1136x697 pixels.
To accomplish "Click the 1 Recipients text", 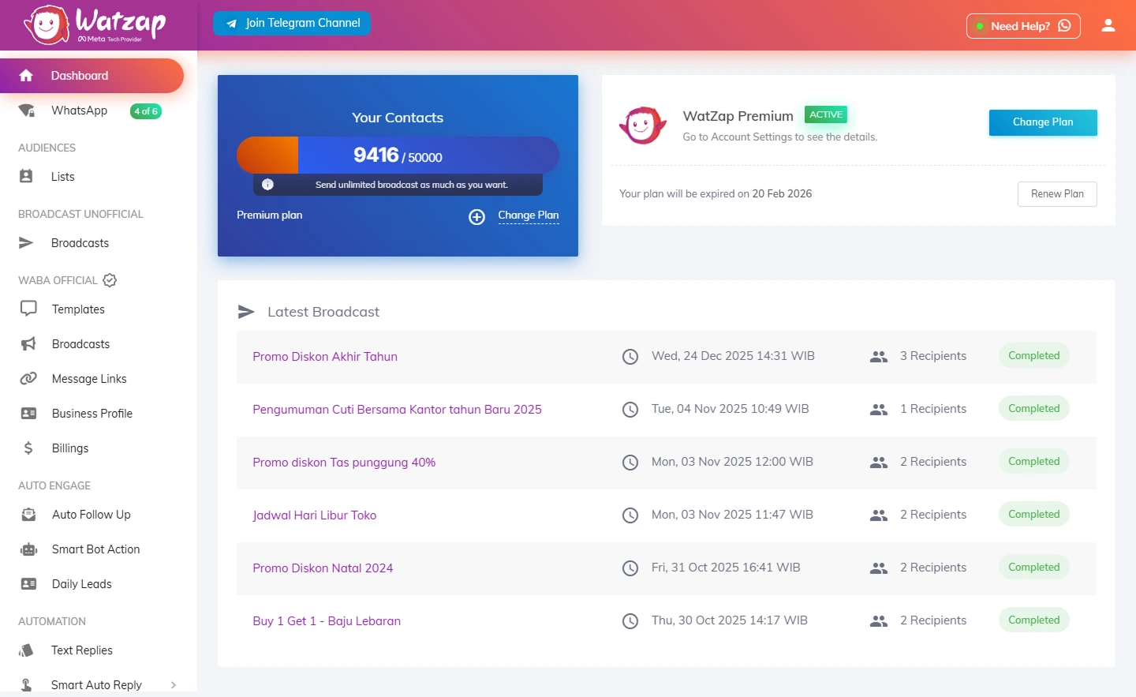I will click(933, 409).
